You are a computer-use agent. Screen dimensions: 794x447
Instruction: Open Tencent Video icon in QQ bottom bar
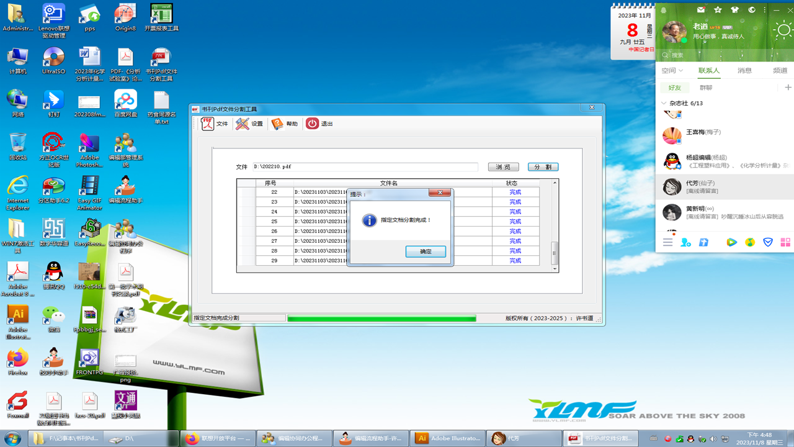[732, 242]
